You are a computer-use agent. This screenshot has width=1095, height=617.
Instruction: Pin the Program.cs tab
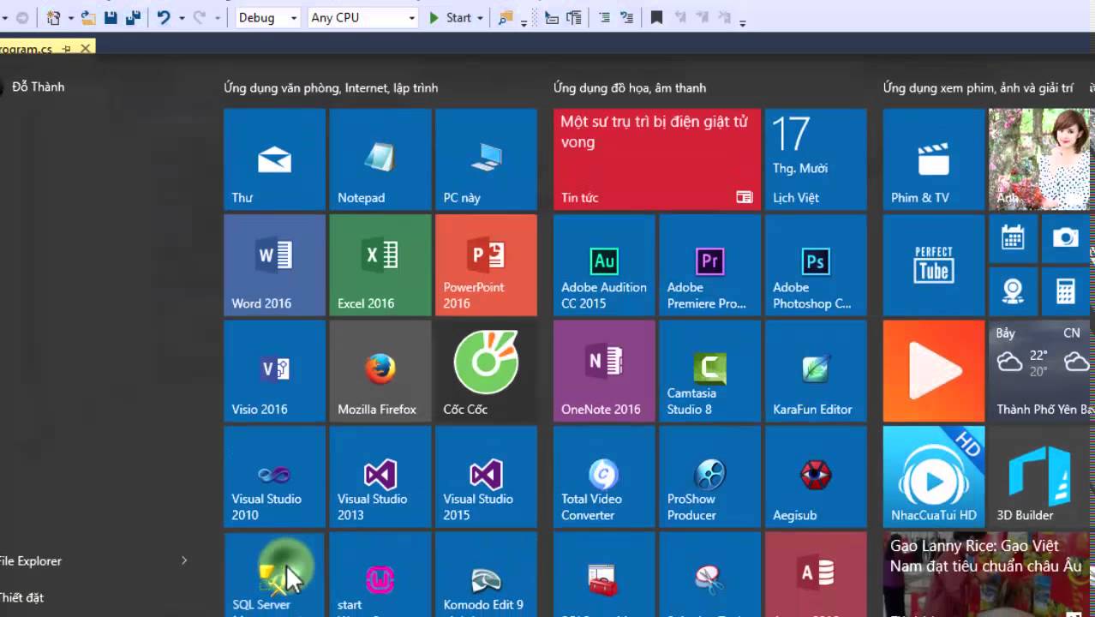[67, 49]
